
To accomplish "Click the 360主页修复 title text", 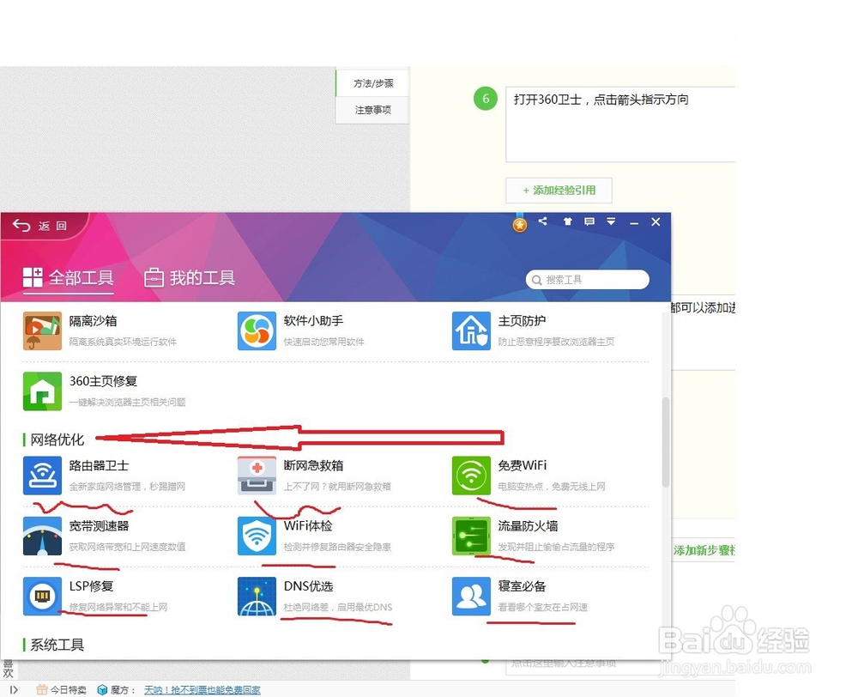I will pos(103,381).
